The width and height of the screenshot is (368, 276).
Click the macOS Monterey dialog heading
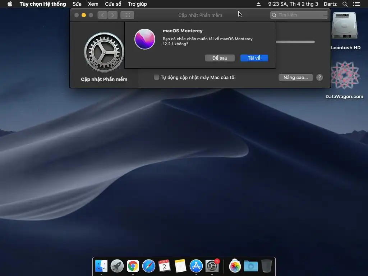point(183,31)
